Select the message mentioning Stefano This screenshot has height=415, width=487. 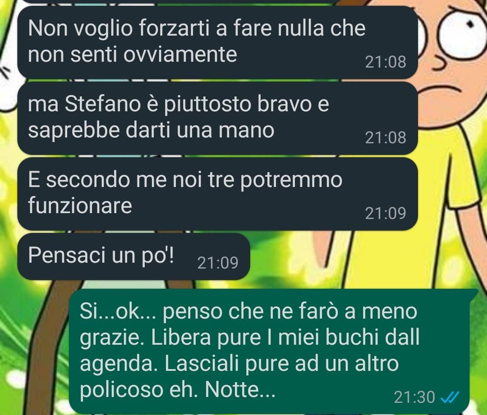coord(217,118)
